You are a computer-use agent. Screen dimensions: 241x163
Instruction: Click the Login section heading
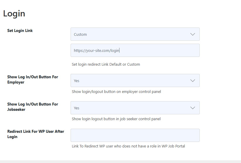click(14, 14)
